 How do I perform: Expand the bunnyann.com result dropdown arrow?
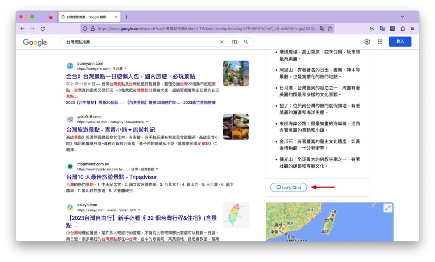pos(125,68)
